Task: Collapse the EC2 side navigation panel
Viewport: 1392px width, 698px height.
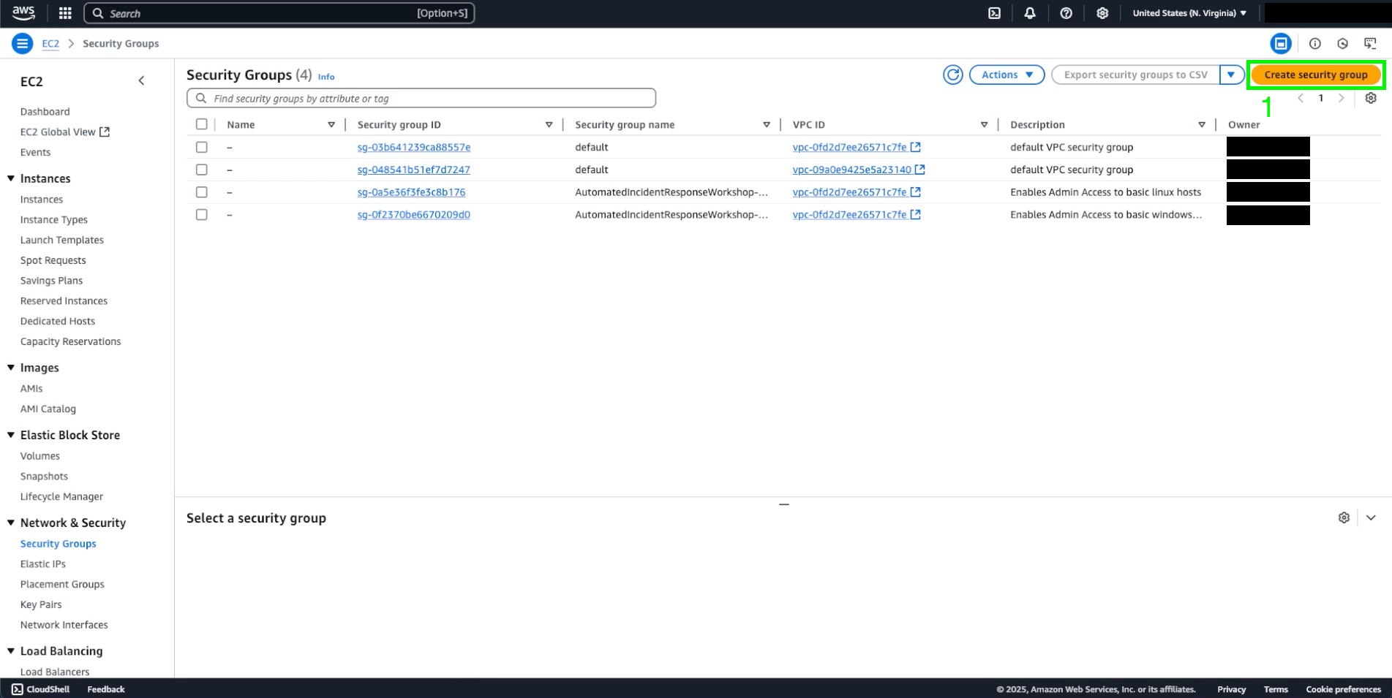Action: coord(141,81)
